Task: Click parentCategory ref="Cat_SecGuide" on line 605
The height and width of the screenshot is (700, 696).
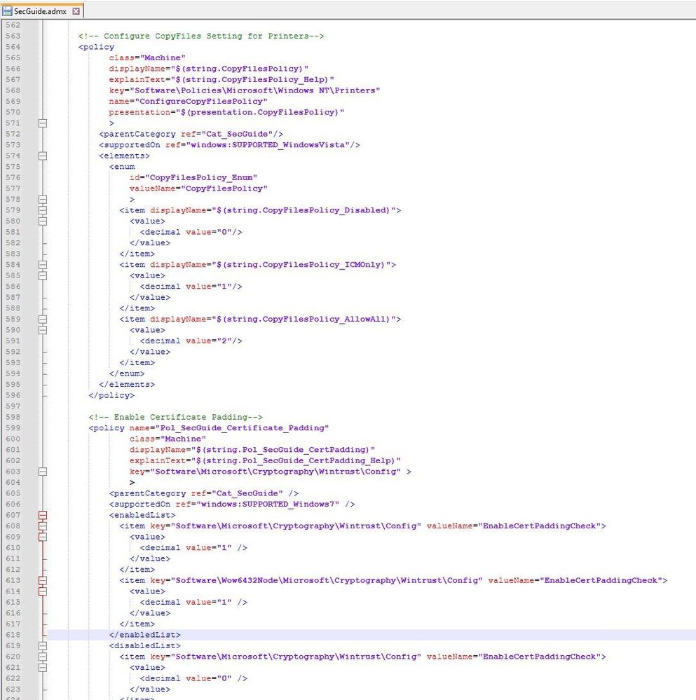Action: click(203, 493)
